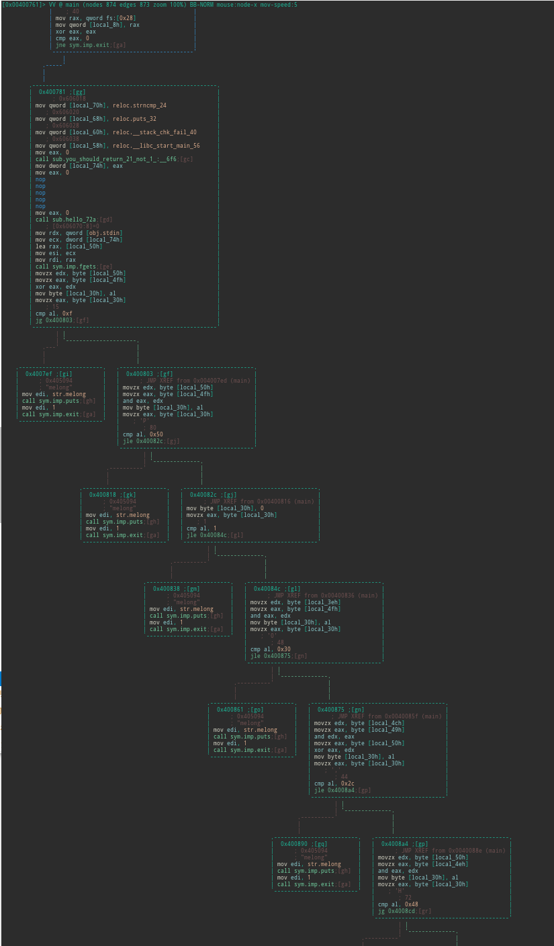Click the 0x400803 node title
The width and height of the screenshot is (554, 946).
coord(149,374)
